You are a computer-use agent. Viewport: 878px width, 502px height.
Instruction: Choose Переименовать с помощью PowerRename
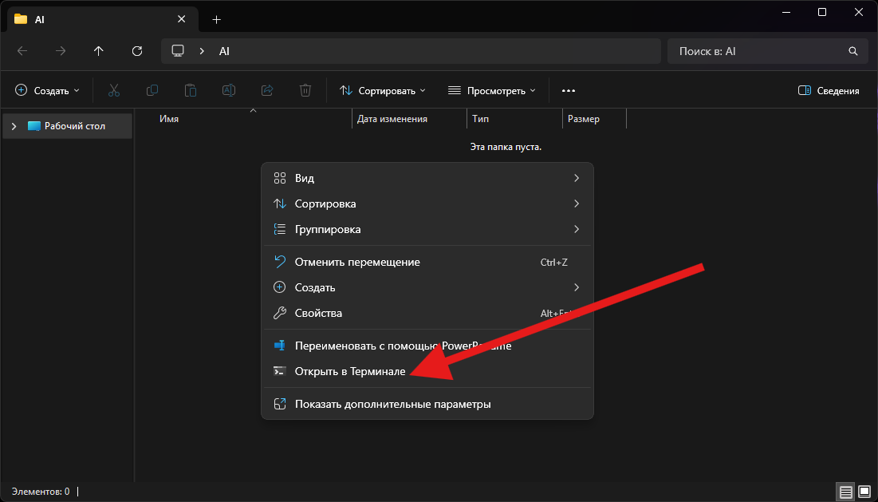[427, 346]
